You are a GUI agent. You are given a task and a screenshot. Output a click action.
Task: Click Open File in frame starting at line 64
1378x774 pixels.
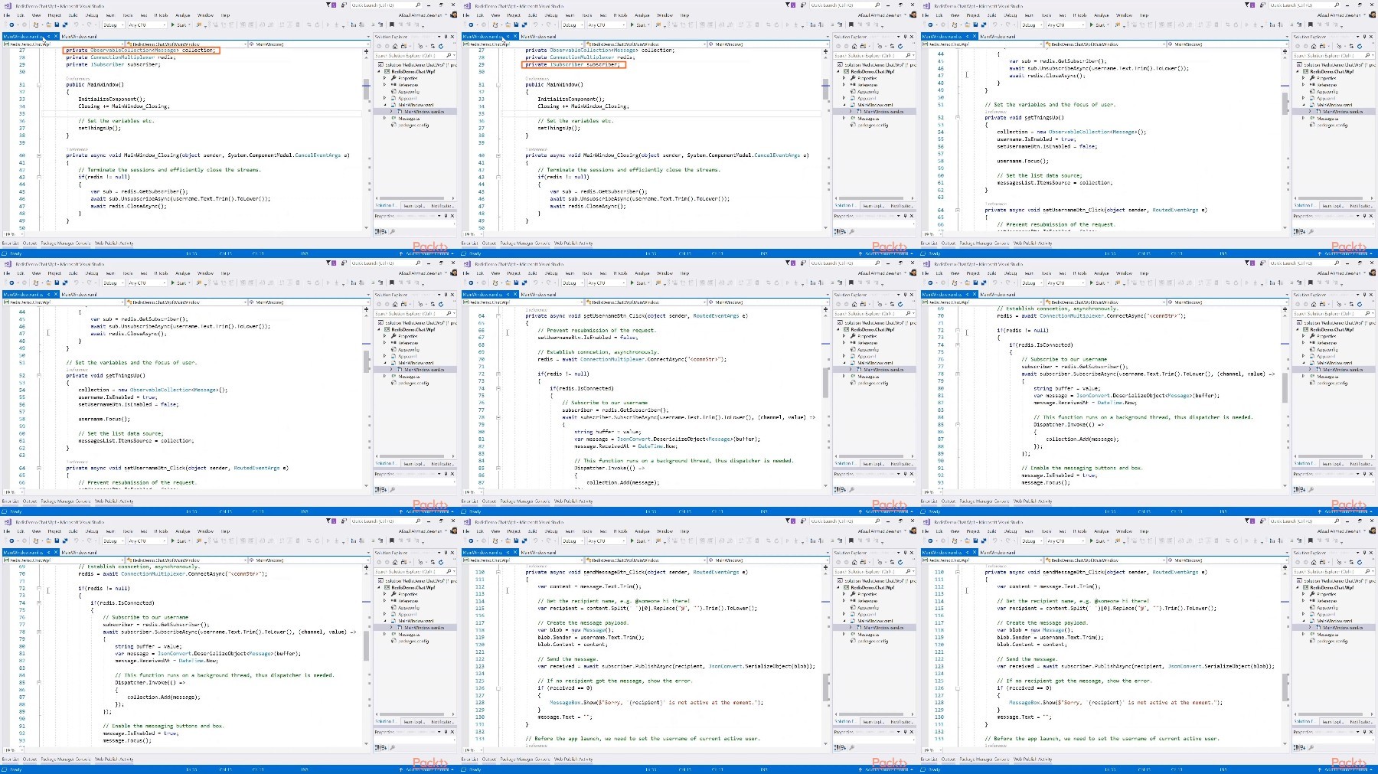pyautogui.click(x=508, y=282)
